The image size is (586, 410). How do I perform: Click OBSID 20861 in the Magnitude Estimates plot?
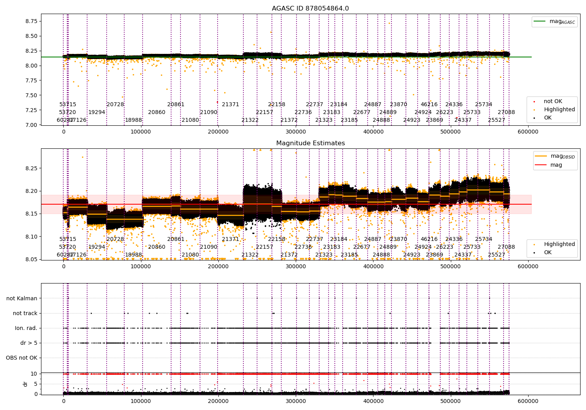(x=176, y=239)
